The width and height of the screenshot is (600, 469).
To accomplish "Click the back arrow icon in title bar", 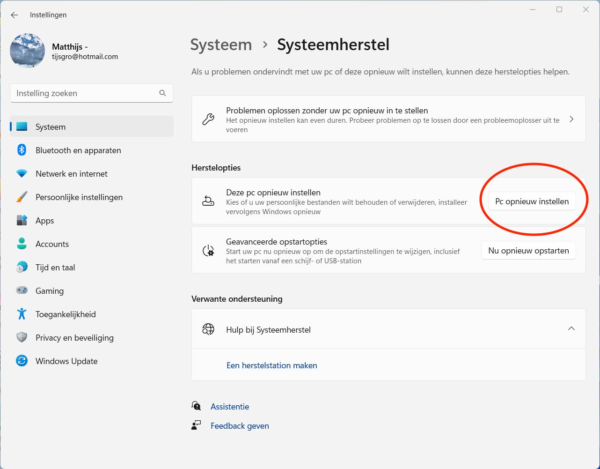I will 15,15.
